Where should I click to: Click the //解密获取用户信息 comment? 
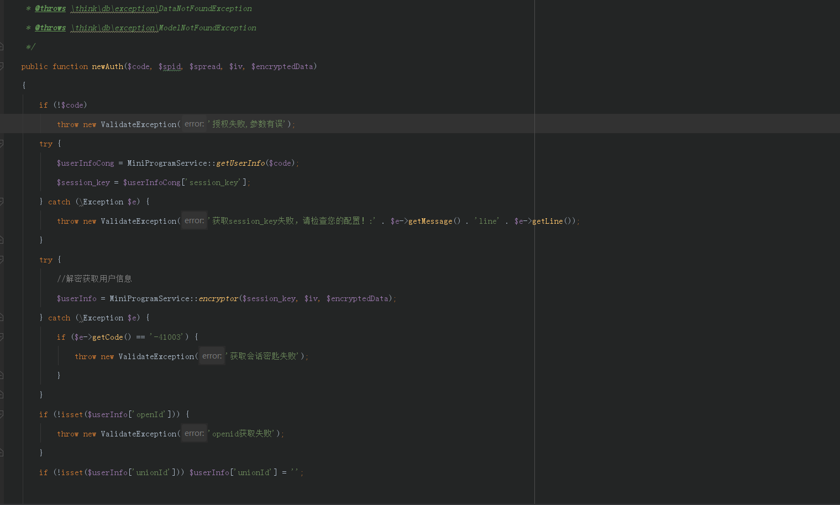pos(95,279)
